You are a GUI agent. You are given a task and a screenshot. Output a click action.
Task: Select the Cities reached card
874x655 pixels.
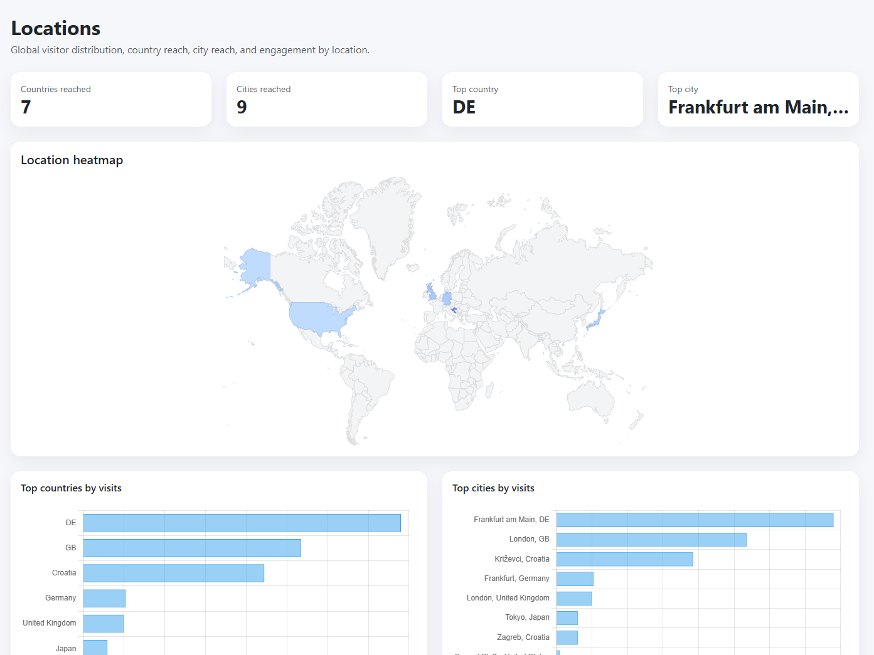point(326,99)
